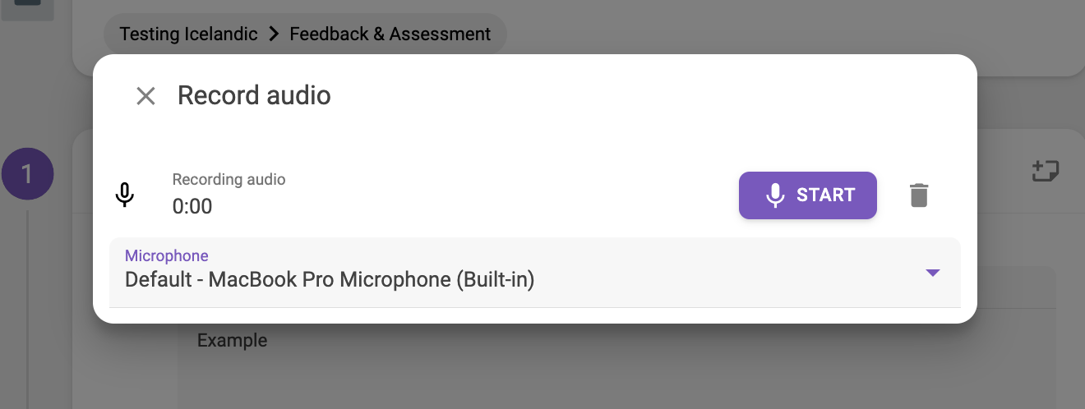
Task: Expand the Microphone dropdown arrow
Action: click(x=932, y=273)
